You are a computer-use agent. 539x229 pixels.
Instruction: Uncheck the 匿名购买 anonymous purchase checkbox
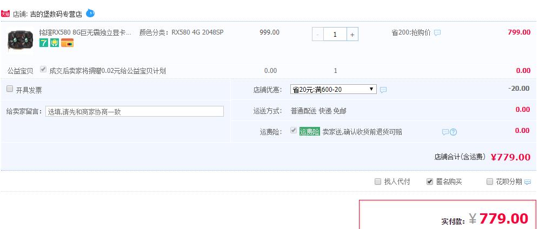pyautogui.click(x=430, y=181)
